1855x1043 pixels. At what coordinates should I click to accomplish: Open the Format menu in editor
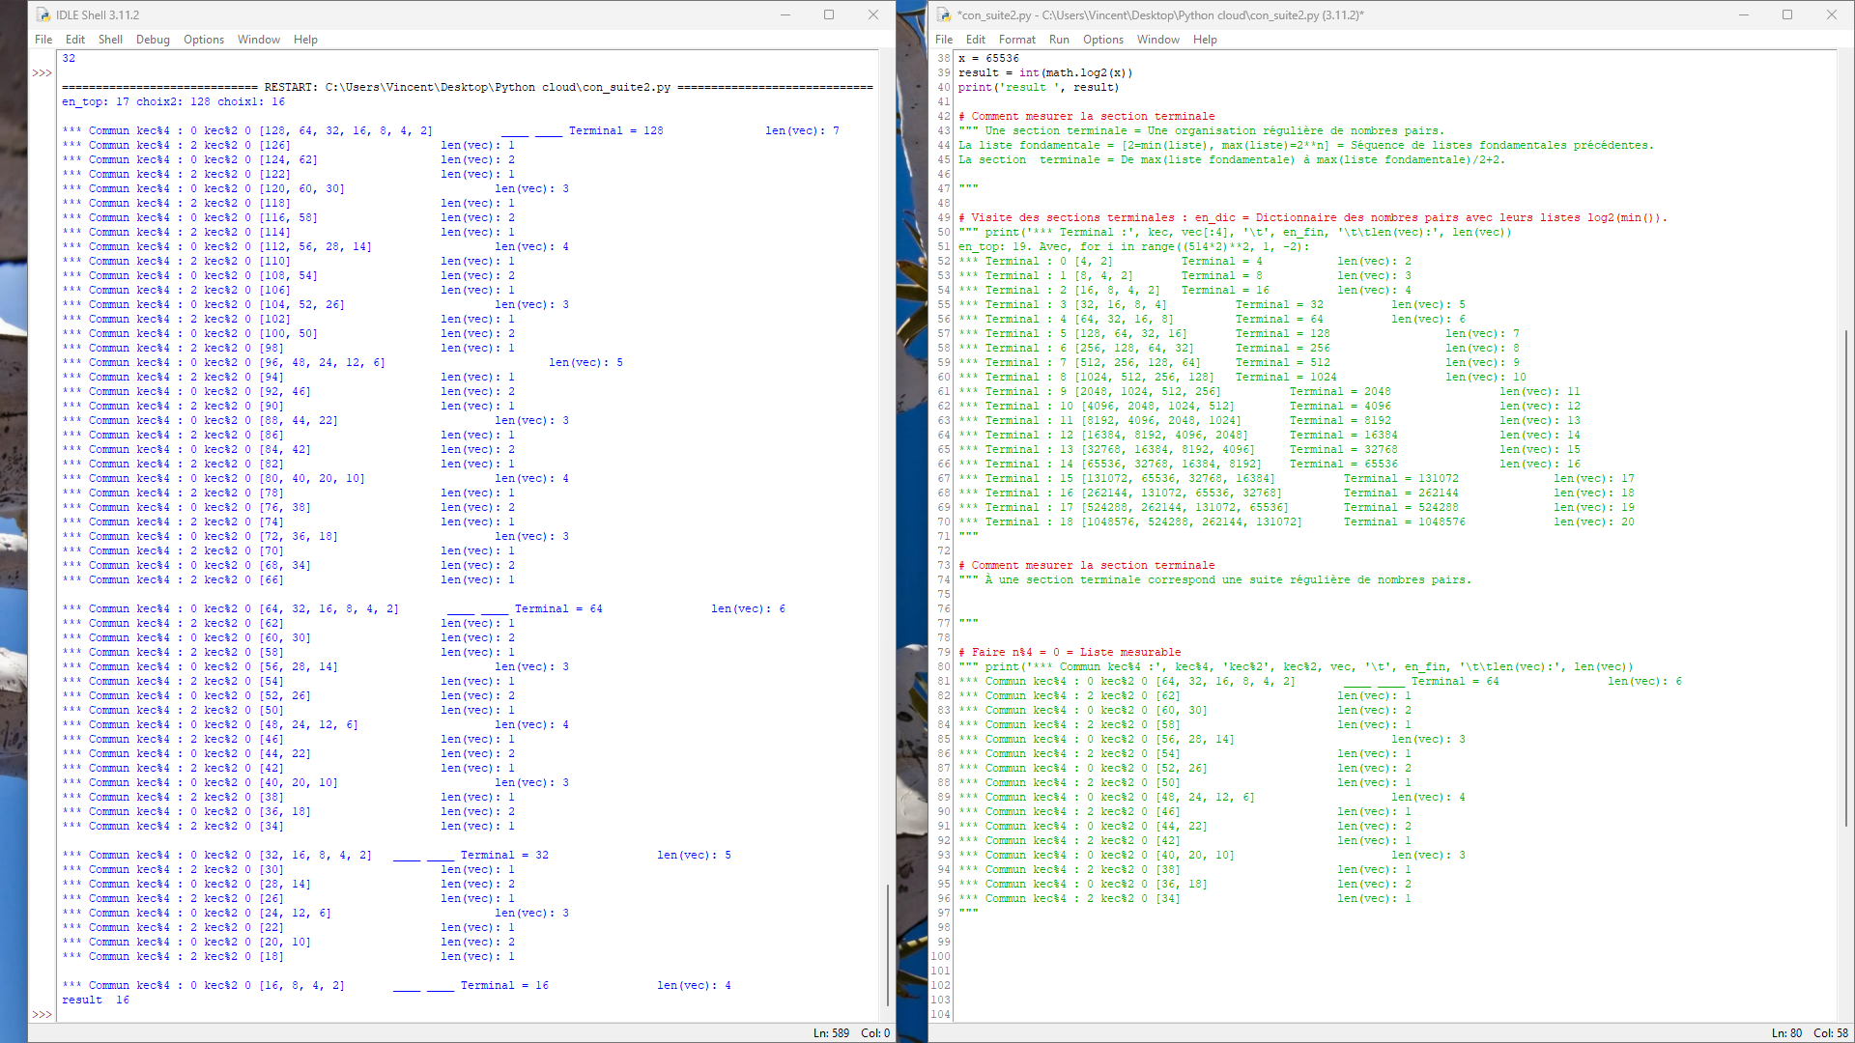pos(1016,40)
